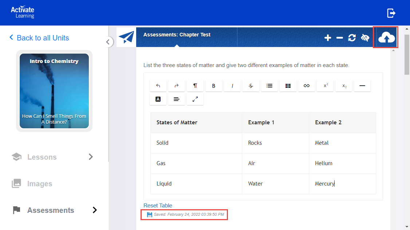This screenshot has width=410, height=230.
Task: Expand the Assessments menu
Action: coord(54,210)
